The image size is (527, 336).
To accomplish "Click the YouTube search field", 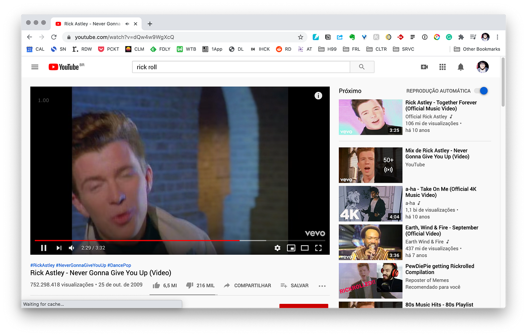I will 241,67.
